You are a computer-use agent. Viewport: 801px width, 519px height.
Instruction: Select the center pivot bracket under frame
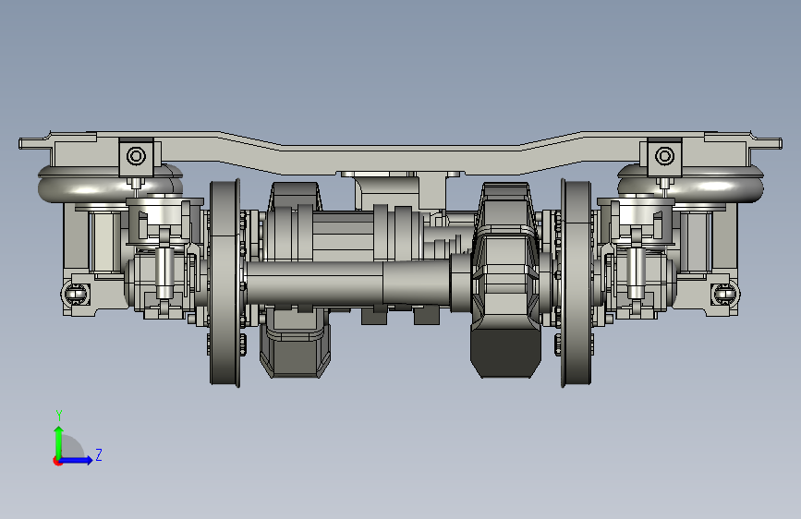click(x=401, y=190)
